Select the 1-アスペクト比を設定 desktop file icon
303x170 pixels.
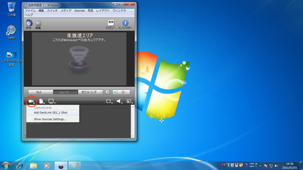click(x=11, y=59)
